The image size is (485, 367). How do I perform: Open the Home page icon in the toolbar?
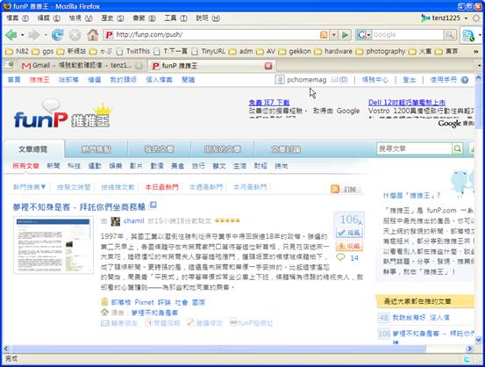click(92, 35)
